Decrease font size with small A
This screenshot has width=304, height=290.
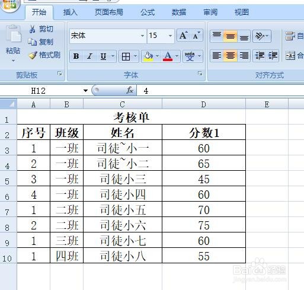(x=197, y=36)
